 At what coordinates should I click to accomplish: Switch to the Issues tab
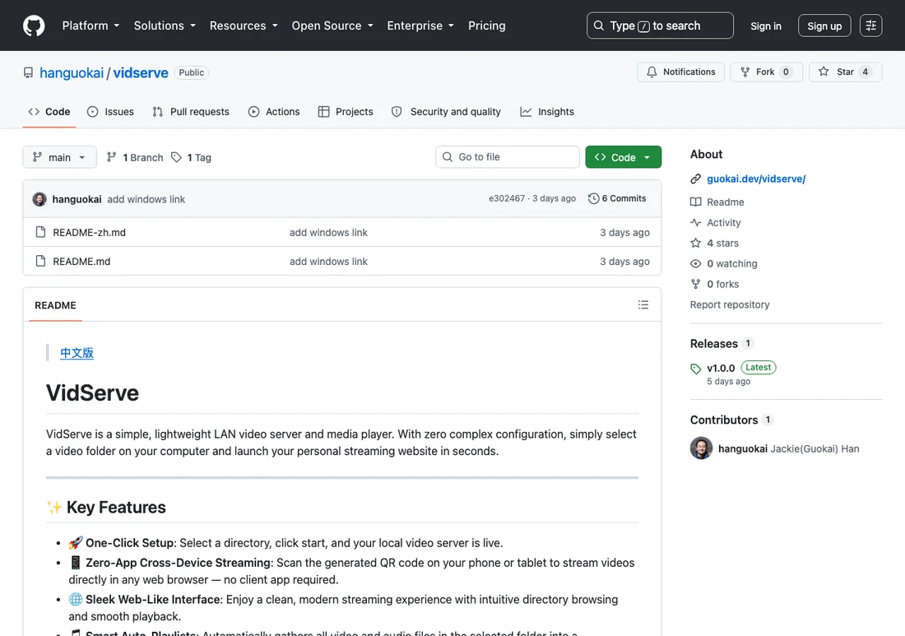point(110,112)
